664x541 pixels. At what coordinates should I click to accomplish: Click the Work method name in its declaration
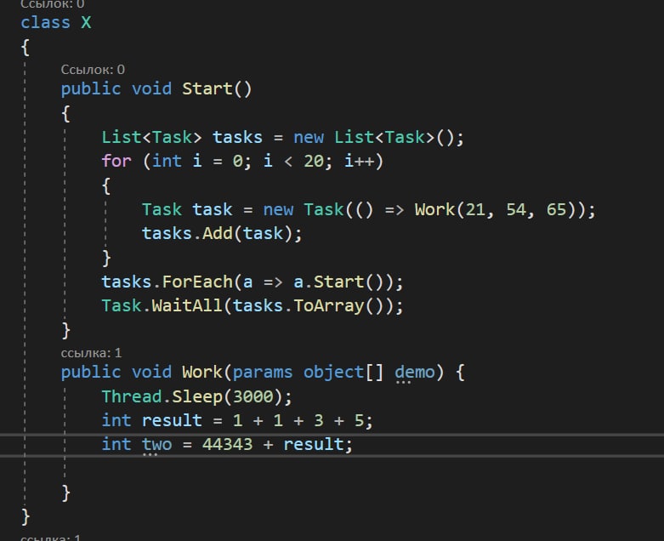(x=202, y=372)
